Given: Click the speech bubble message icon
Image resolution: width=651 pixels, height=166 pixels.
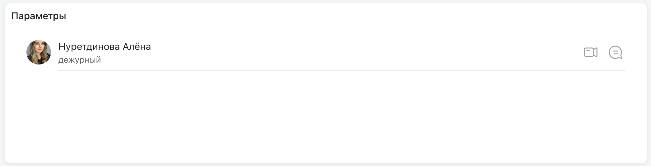Looking at the screenshot, I should [615, 52].
